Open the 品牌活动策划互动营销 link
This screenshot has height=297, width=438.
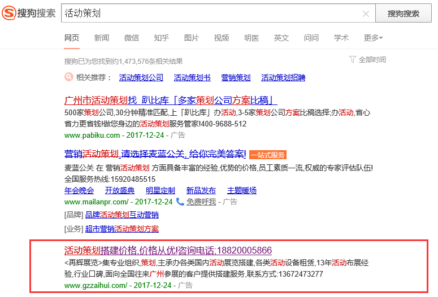122,215
